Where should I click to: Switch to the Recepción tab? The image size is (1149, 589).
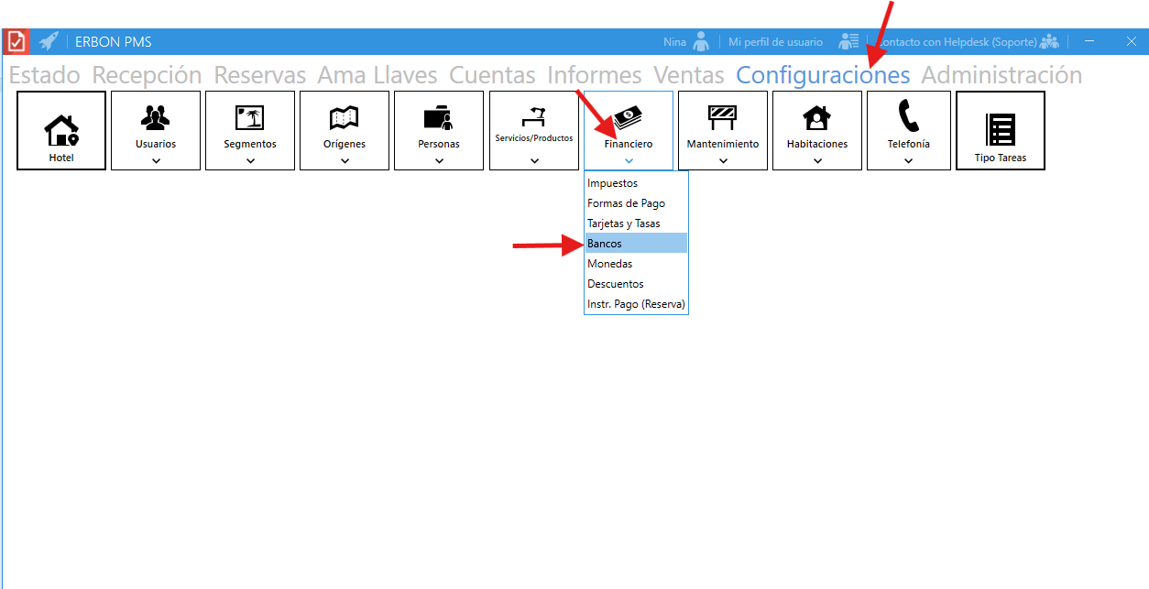pos(147,75)
